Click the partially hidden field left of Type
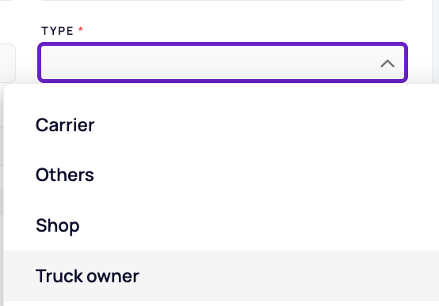This screenshot has height=306, width=439. pyautogui.click(x=8, y=63)
